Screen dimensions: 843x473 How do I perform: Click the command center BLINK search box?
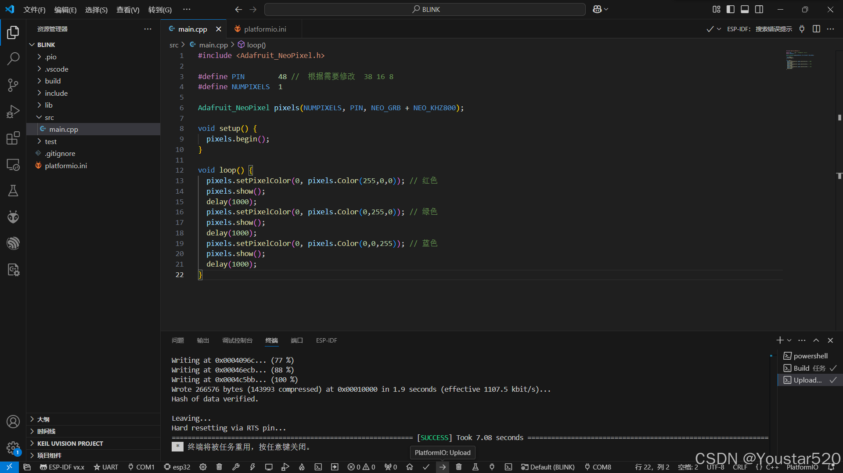425,9
